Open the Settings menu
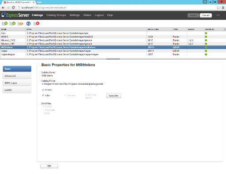The image size is (226, 174). (x=75, y=15)
